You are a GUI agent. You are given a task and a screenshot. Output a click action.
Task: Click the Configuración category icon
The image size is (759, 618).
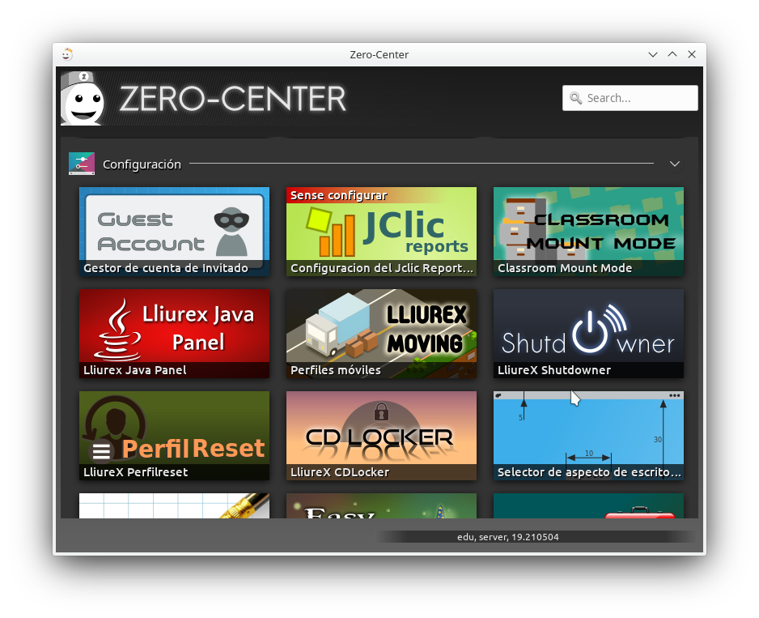[82, 164]
